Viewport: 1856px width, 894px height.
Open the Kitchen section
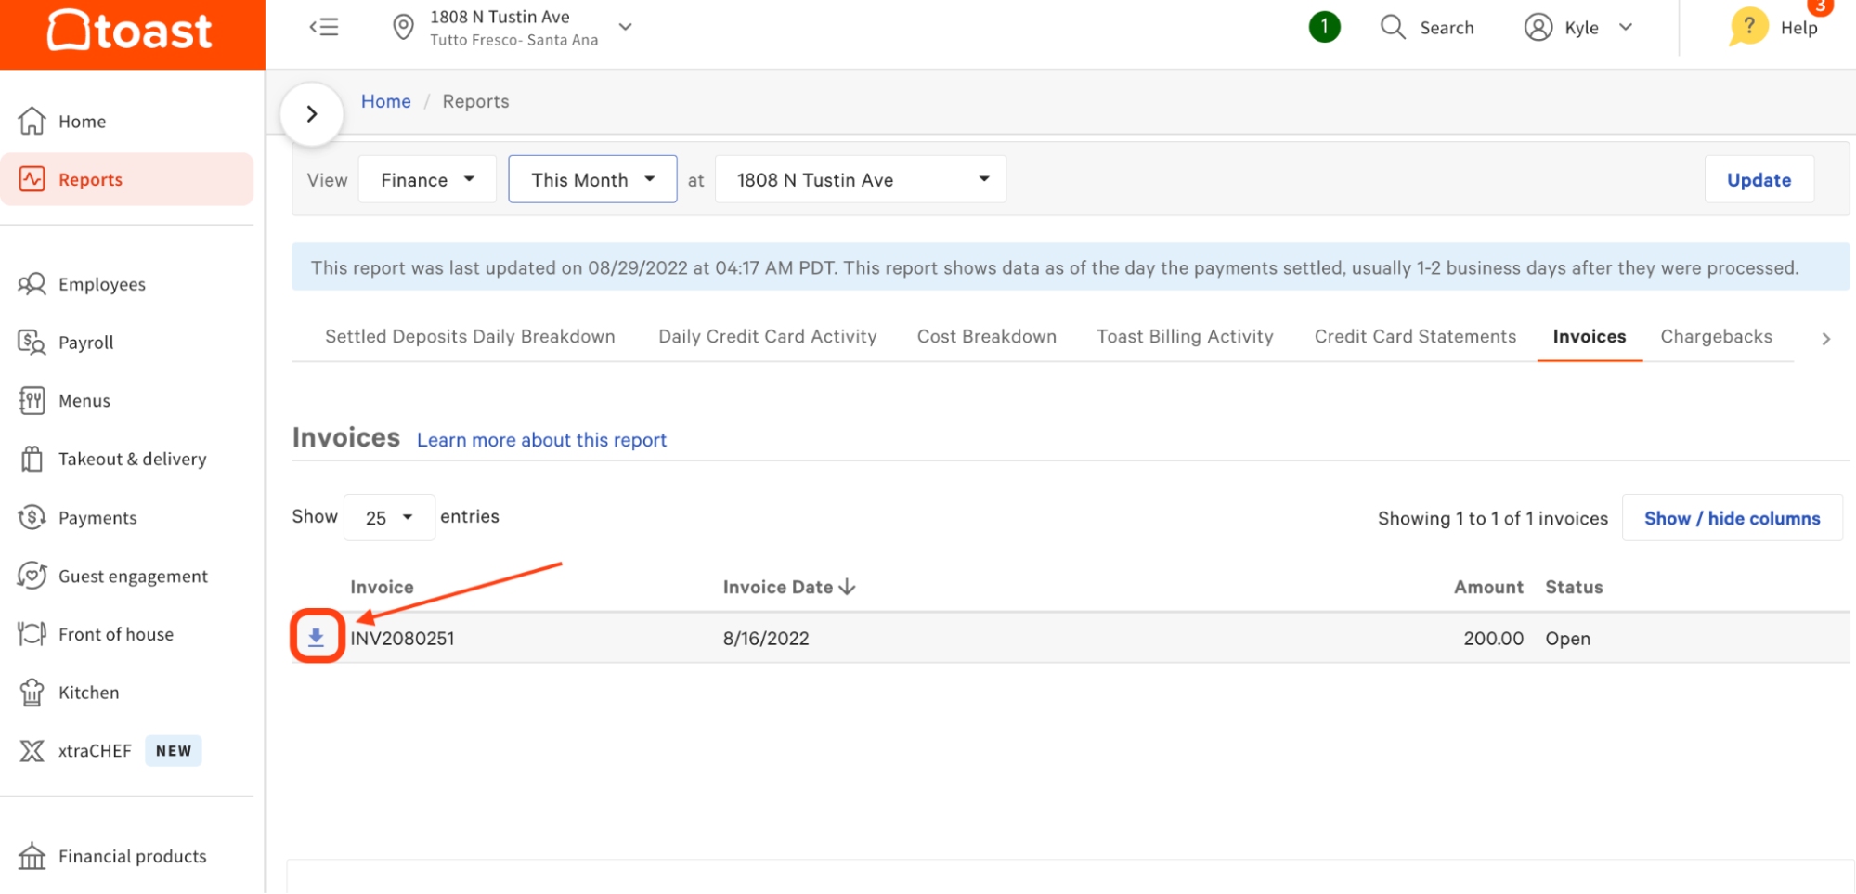(88, 692)
